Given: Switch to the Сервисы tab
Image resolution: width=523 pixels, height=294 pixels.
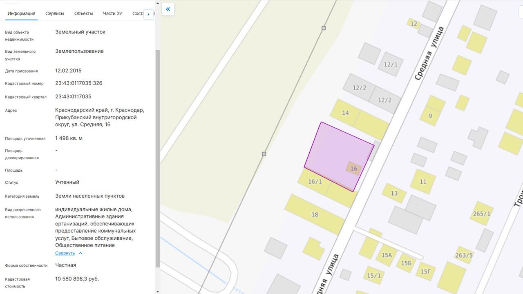Looking at the screenshot, I should point(55,13).
